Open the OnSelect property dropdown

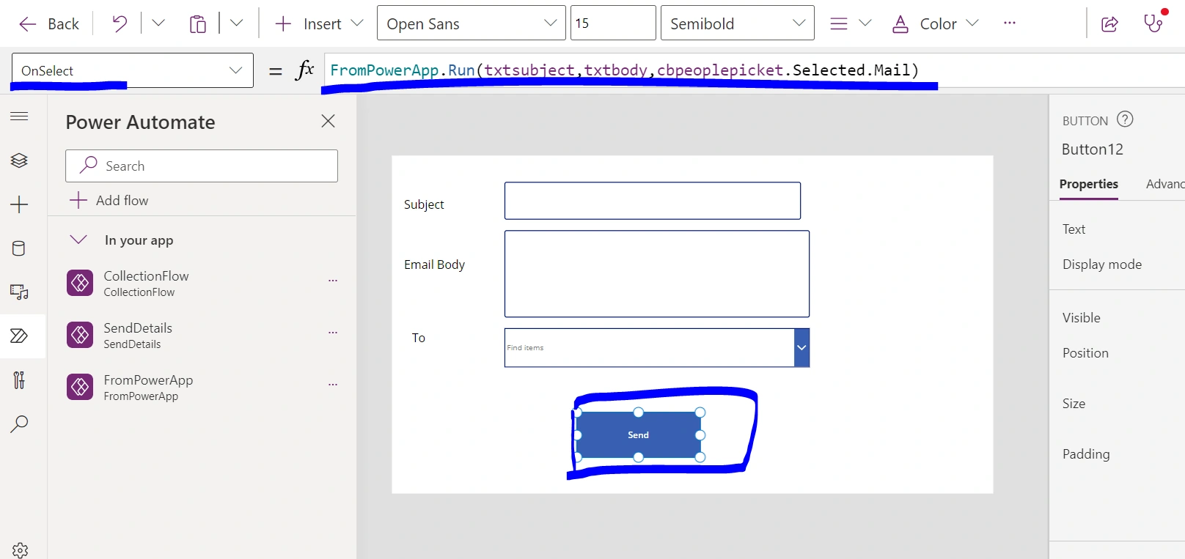point(133,70)
